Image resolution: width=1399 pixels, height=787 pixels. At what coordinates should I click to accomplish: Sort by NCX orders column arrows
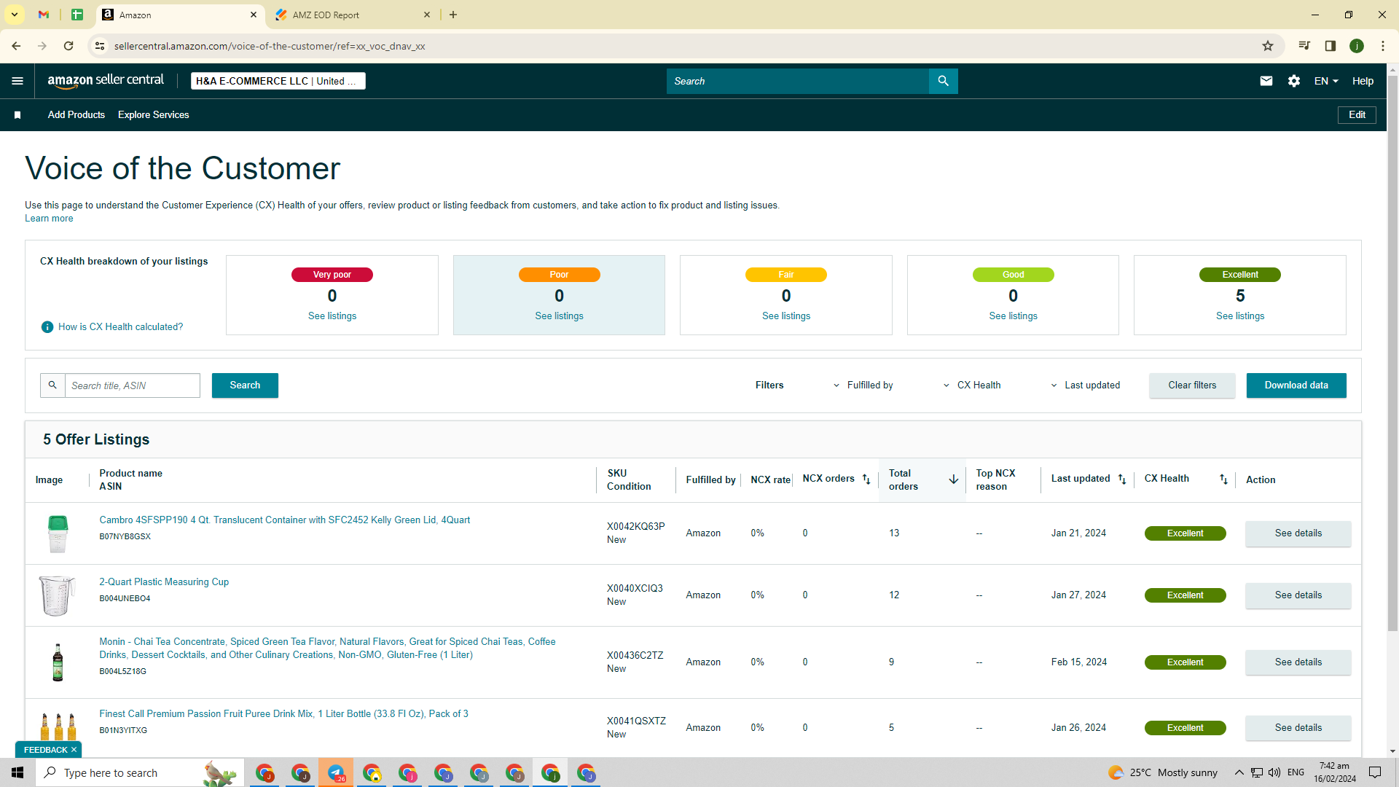coord(866,479)
